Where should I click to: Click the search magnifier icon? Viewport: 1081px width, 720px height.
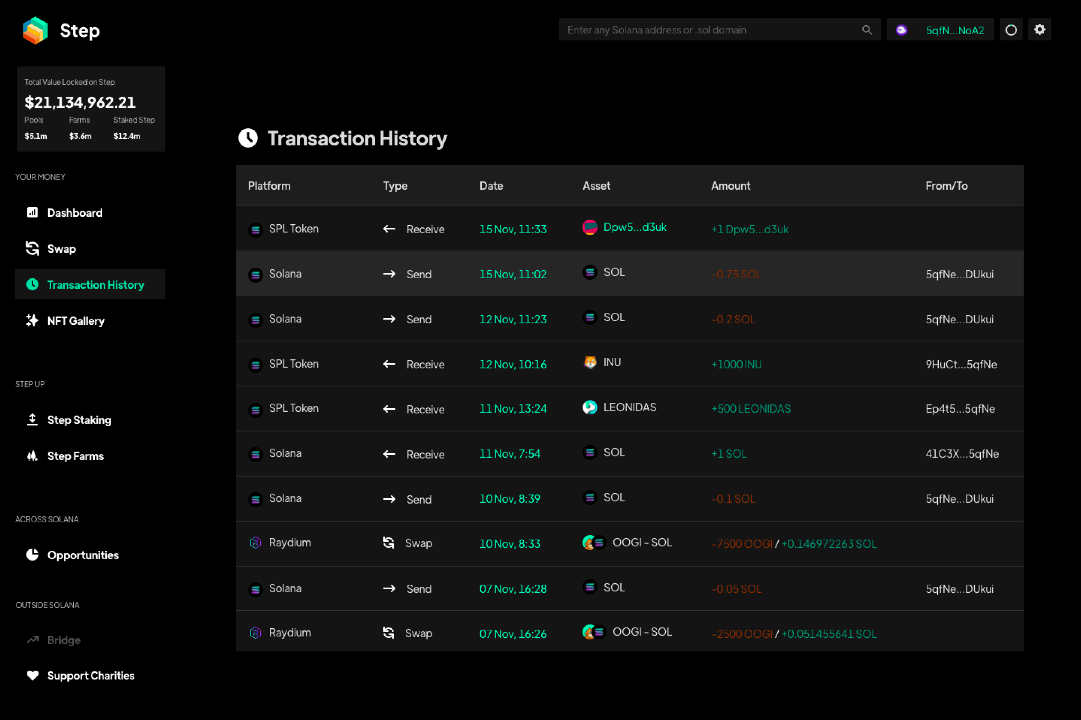point(867,30)
